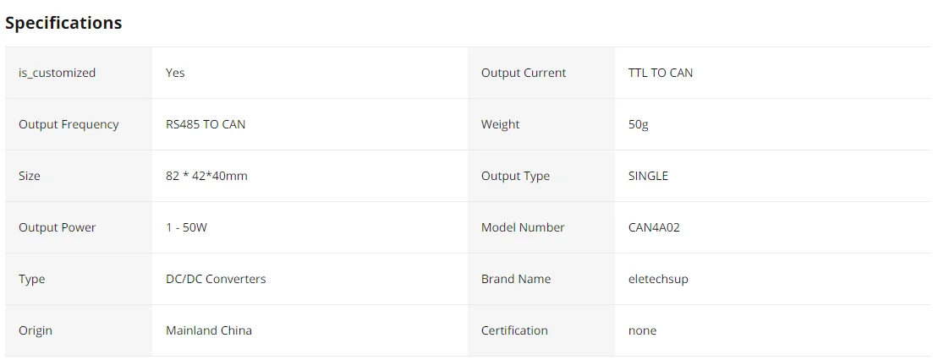Select the Output Power label
The width and height of the screenshot is (933, 360).
(57, 227)
